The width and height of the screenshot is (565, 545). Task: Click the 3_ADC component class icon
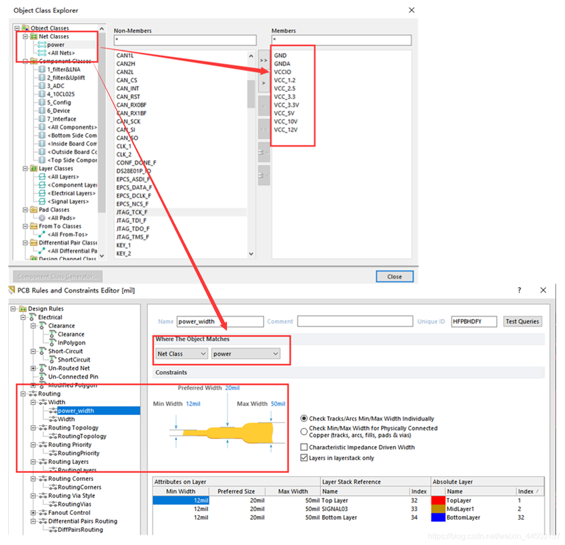click(42, 86)
